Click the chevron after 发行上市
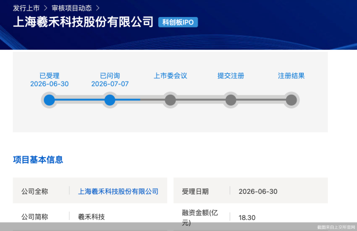 46,8
